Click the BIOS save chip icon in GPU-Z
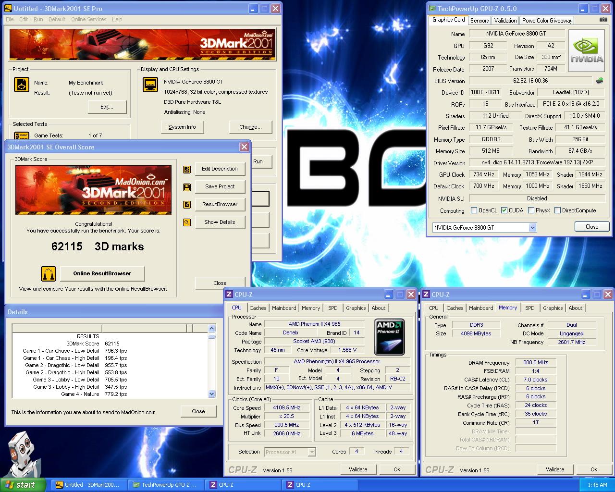The width and height of the screenshot is (615, 492). coord(600,81)
